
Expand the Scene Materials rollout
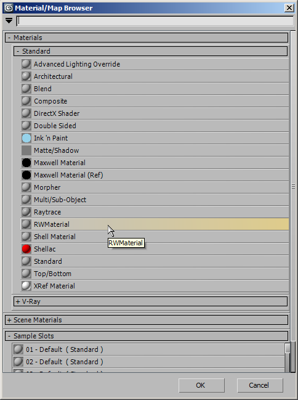coord(147,320)
